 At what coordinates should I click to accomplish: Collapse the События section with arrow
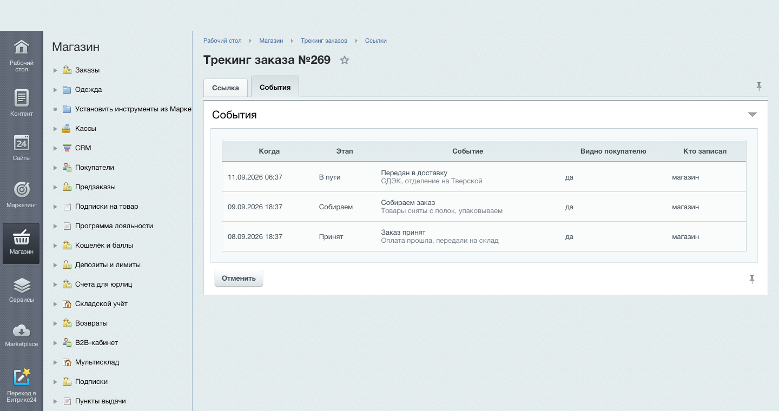752,115
